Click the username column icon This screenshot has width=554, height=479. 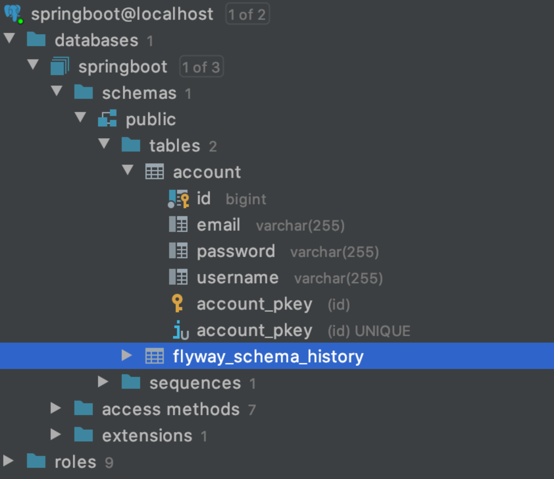178,277
